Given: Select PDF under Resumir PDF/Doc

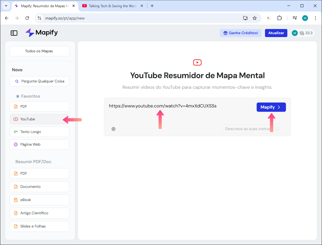Looking at the screenshot, I should tap(40, 173).
